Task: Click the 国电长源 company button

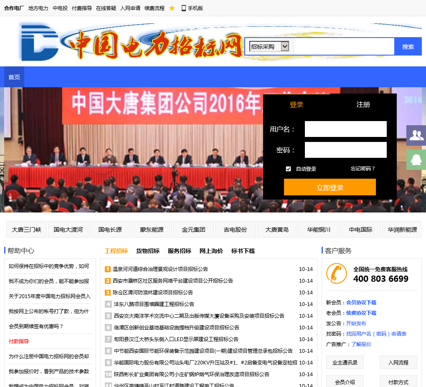Action: (110, 230)
